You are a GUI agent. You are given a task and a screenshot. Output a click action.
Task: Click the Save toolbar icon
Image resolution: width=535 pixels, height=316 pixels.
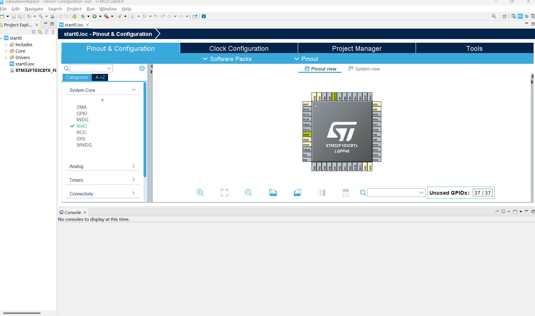(x=13, y=16)
